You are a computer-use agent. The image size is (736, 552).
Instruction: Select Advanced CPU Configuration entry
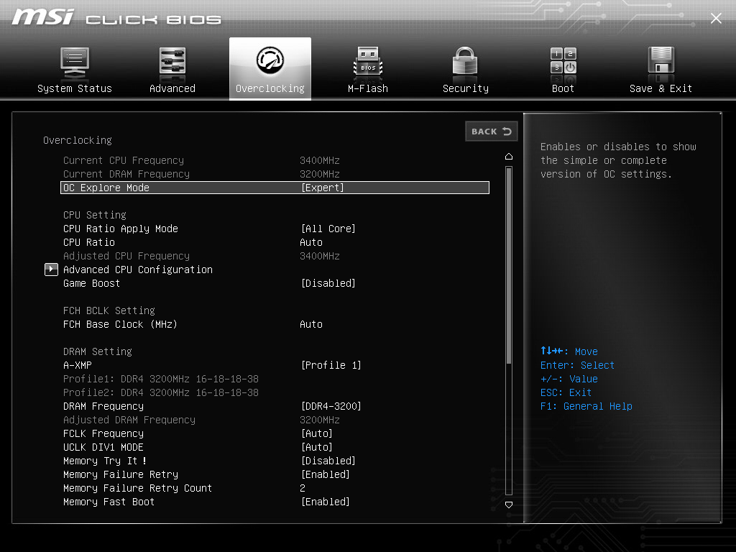pyautogui.click(x=137, y=270)
